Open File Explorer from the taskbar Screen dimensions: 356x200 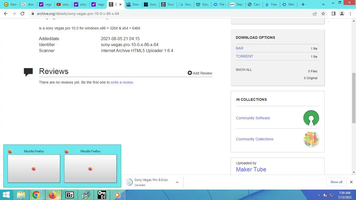pyautogui.click(x=21, y=195)
